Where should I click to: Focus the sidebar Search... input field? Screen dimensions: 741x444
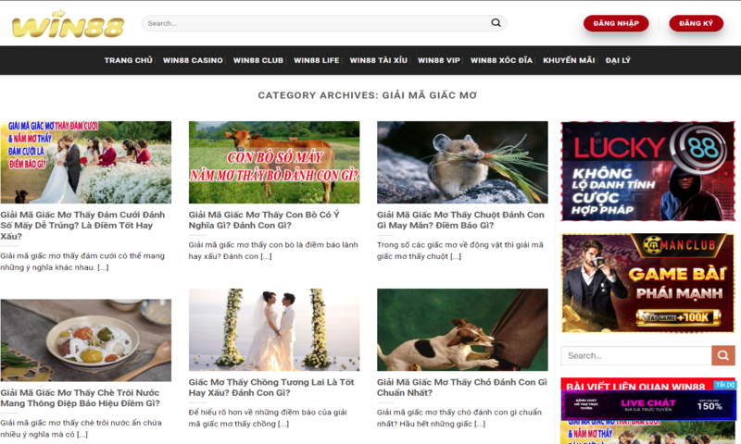(636, 355)
